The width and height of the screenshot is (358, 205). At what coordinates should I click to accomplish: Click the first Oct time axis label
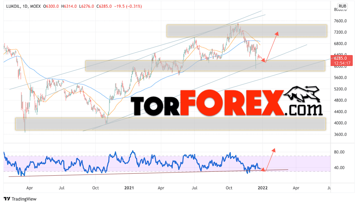[95, 188]
